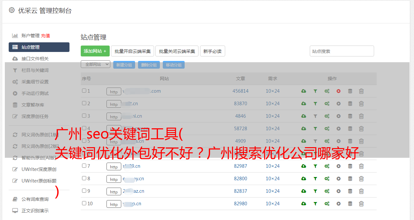The height and width of the screenshot is (220, 414).
Task: Open 文章暂存库 sidebar item
Action: tap(33, 105)
